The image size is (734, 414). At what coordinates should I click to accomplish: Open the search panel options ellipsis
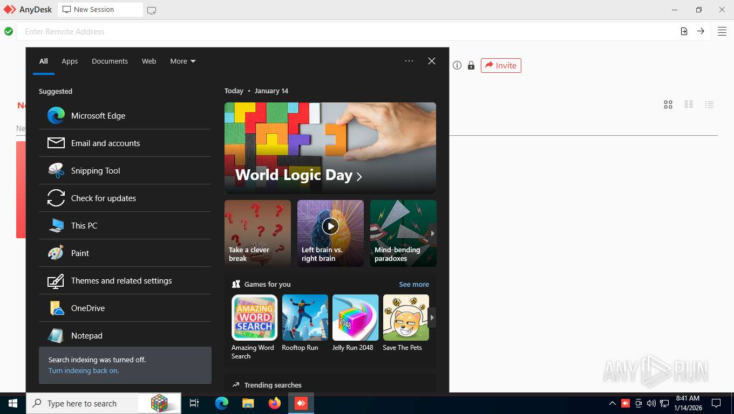[409, 61]
